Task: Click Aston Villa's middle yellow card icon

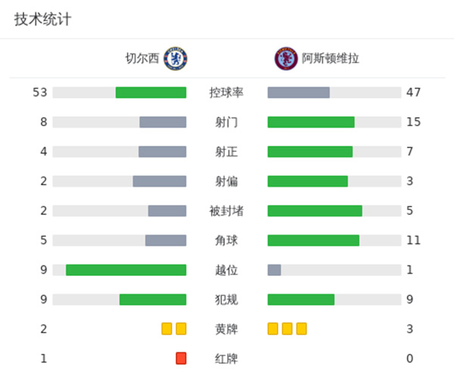Action: tap(288, 329)
